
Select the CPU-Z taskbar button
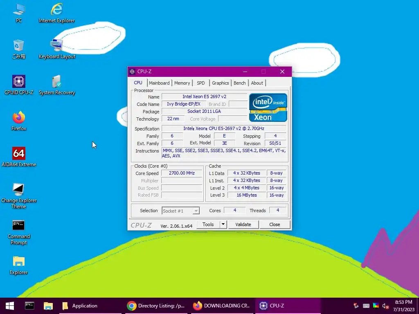tap(288, 306)
